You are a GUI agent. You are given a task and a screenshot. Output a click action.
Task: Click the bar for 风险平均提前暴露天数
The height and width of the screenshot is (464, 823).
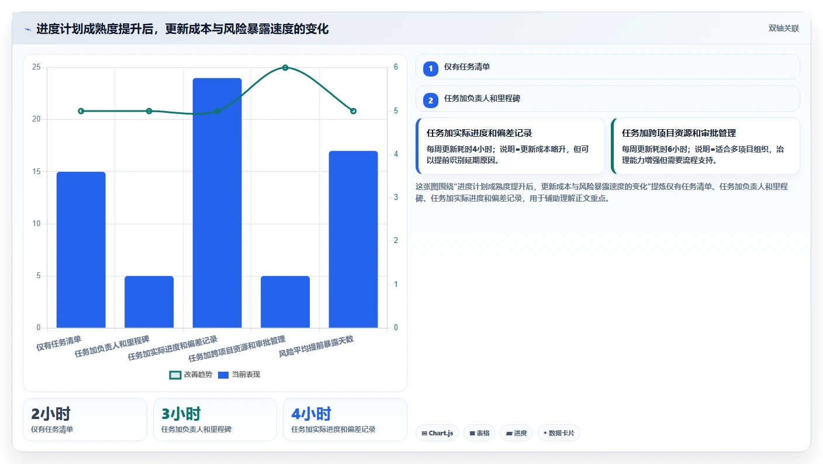(x=353, y=239)
